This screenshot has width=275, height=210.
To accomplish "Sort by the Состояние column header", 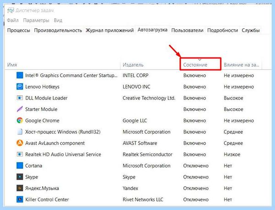I will [x=195, y=65].
